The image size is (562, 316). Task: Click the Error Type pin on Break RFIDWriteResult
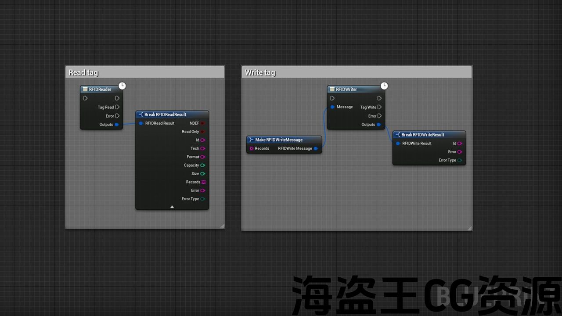(460, 160)
